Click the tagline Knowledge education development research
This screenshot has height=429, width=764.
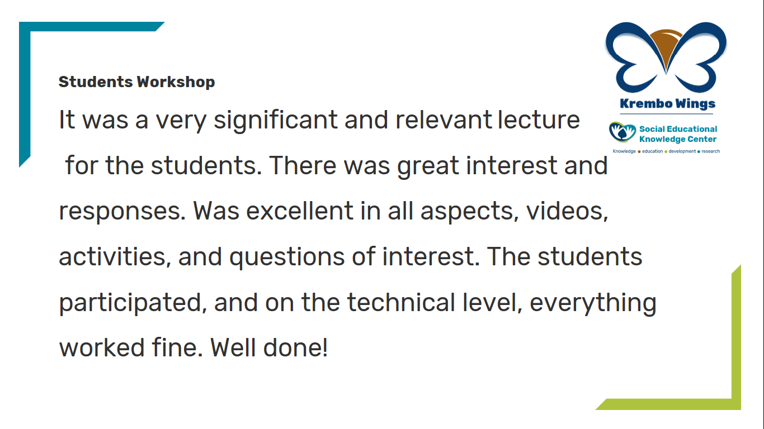(666, 151)
